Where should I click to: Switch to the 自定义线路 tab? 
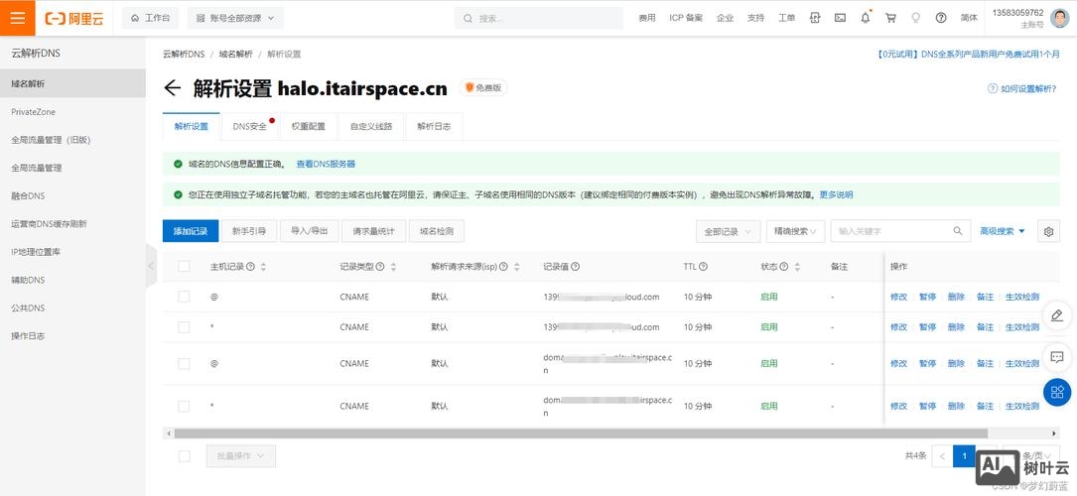(371, 127)
